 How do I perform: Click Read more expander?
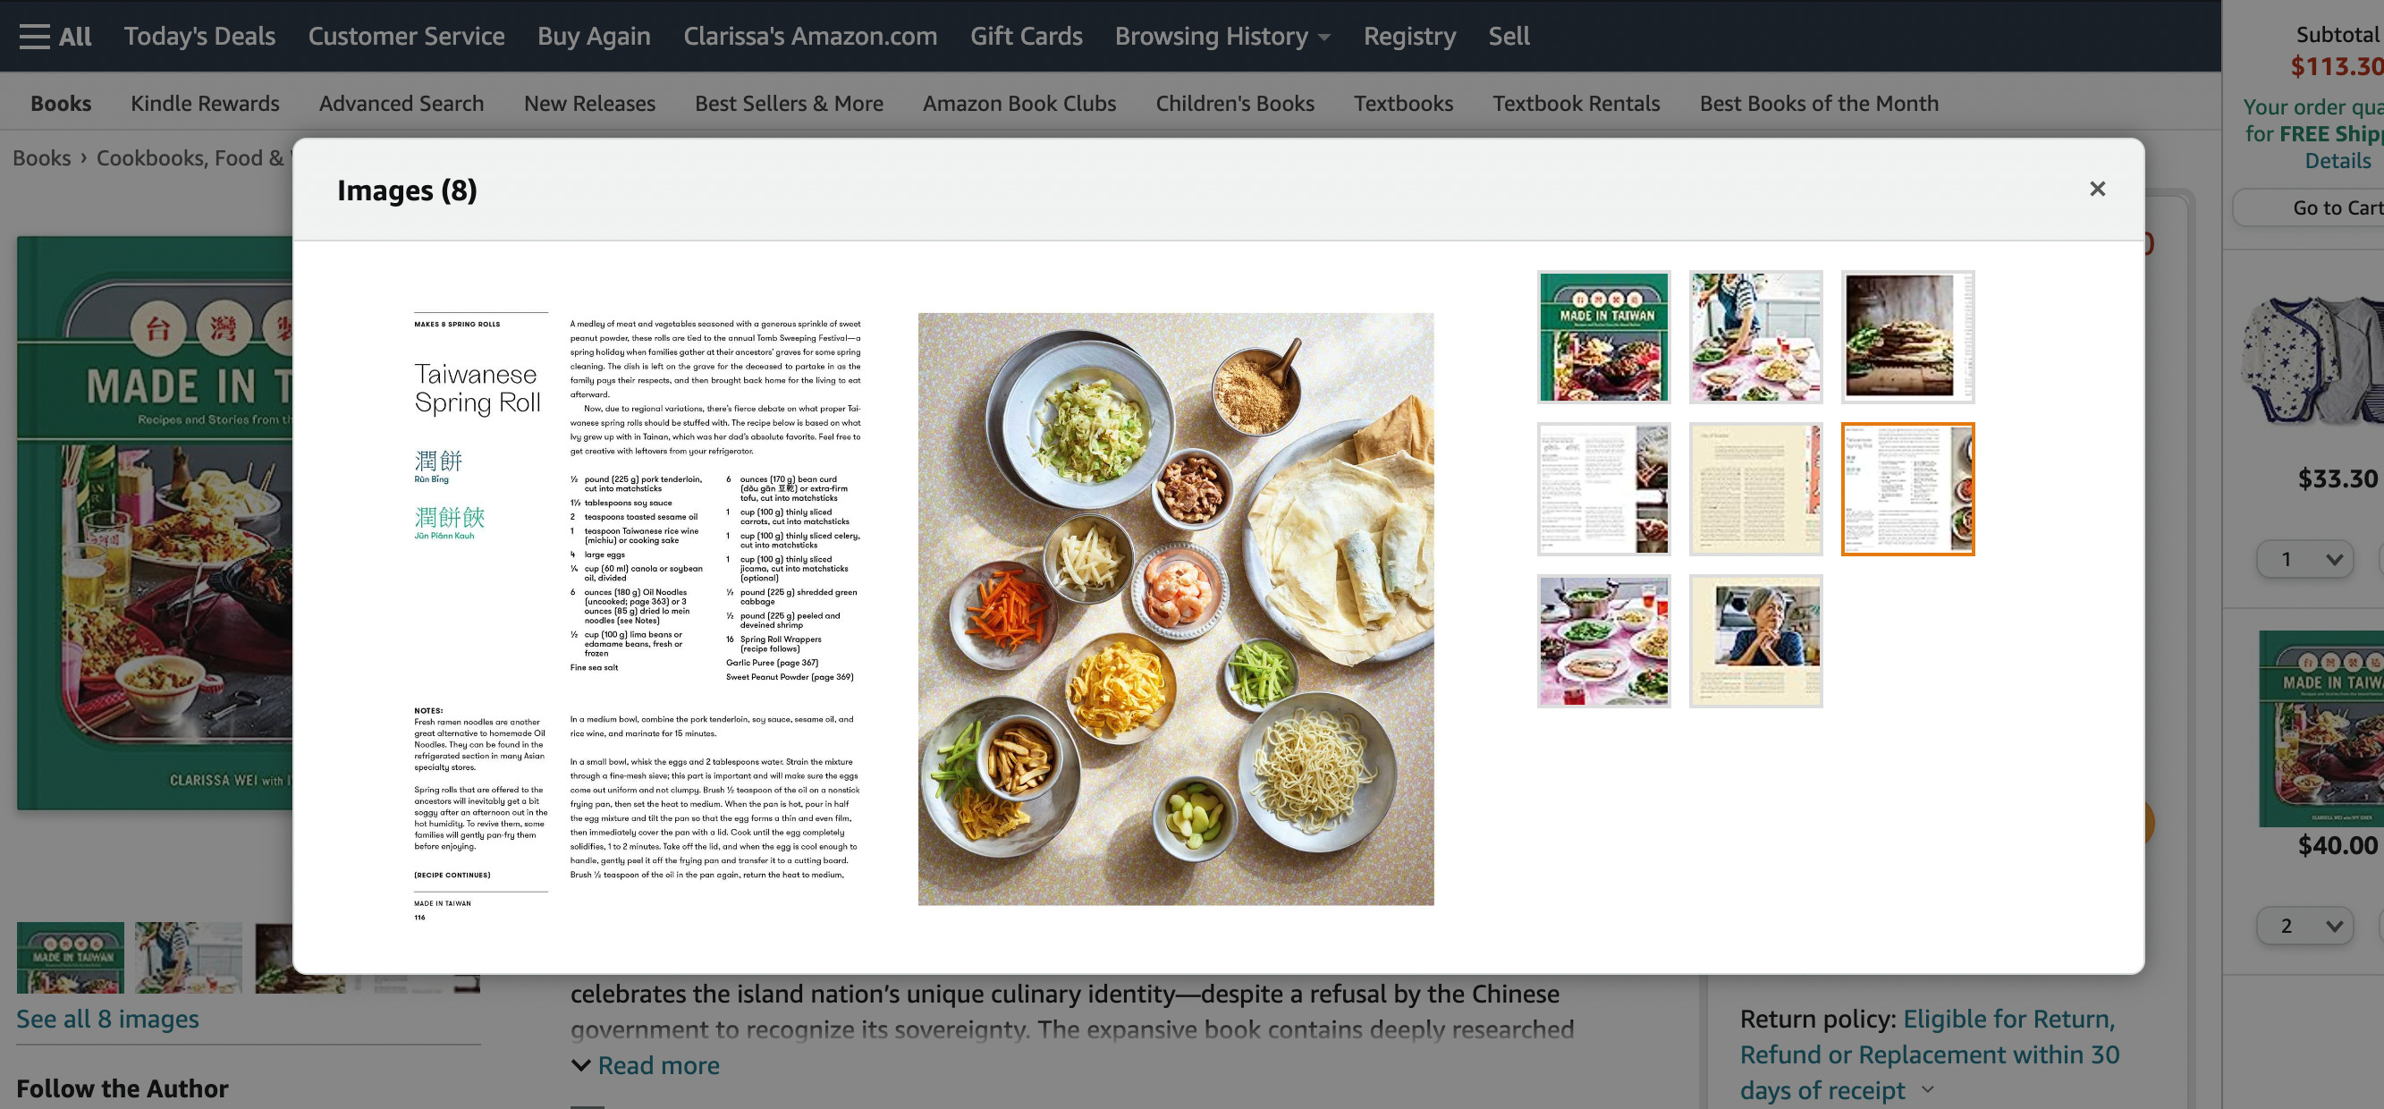pos(645,1065)
